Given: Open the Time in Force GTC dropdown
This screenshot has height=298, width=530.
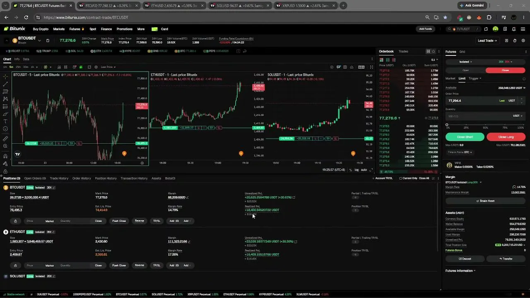Looking at the screenshot, I should point(460,152).
